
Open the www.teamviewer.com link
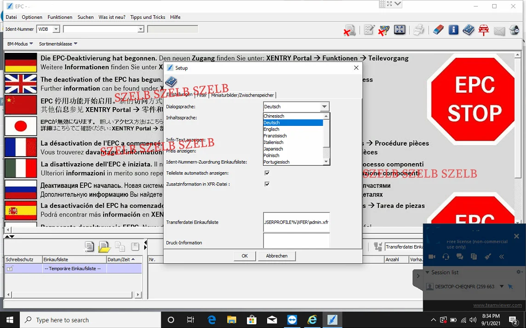click(x=497, y=305)
